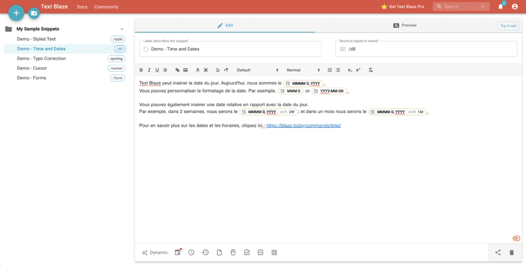This screenshot has width=526, height=266.
Task: Open the background highlight color picker
Action: coord(206,70)
